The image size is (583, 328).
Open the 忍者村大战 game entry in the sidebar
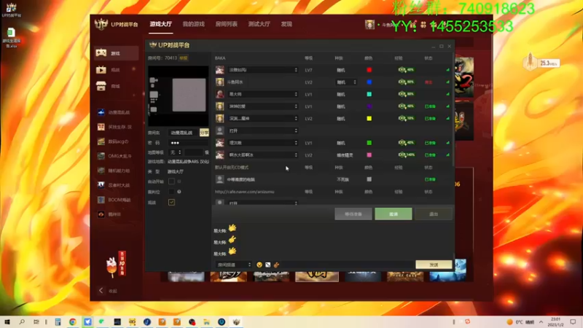click(114, 185)
